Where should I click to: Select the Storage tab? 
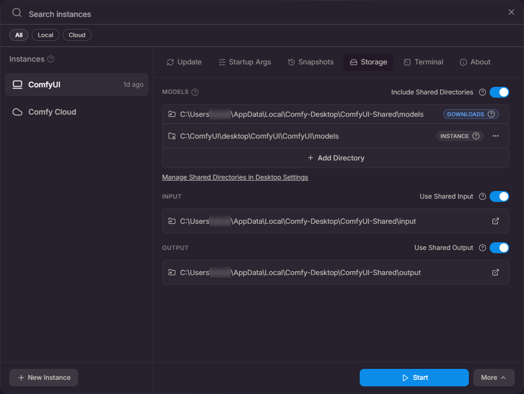(368, 62)
